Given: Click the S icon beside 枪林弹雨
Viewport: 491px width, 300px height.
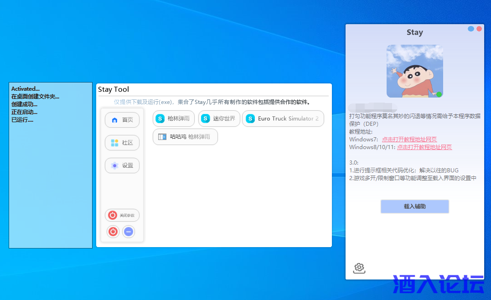Looking at the screenshot, I should (x=160, y=119).
